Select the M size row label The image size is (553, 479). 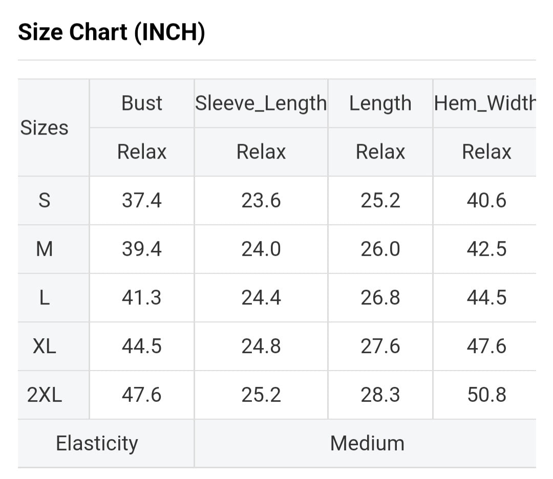pyautogui.click(x=45, y=249)
